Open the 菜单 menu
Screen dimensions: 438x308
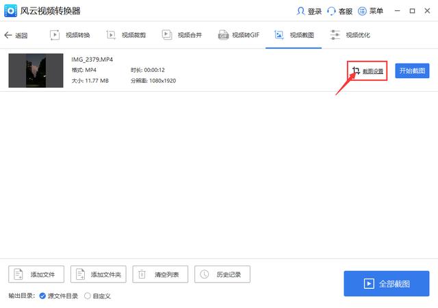[x=370, y=11]
